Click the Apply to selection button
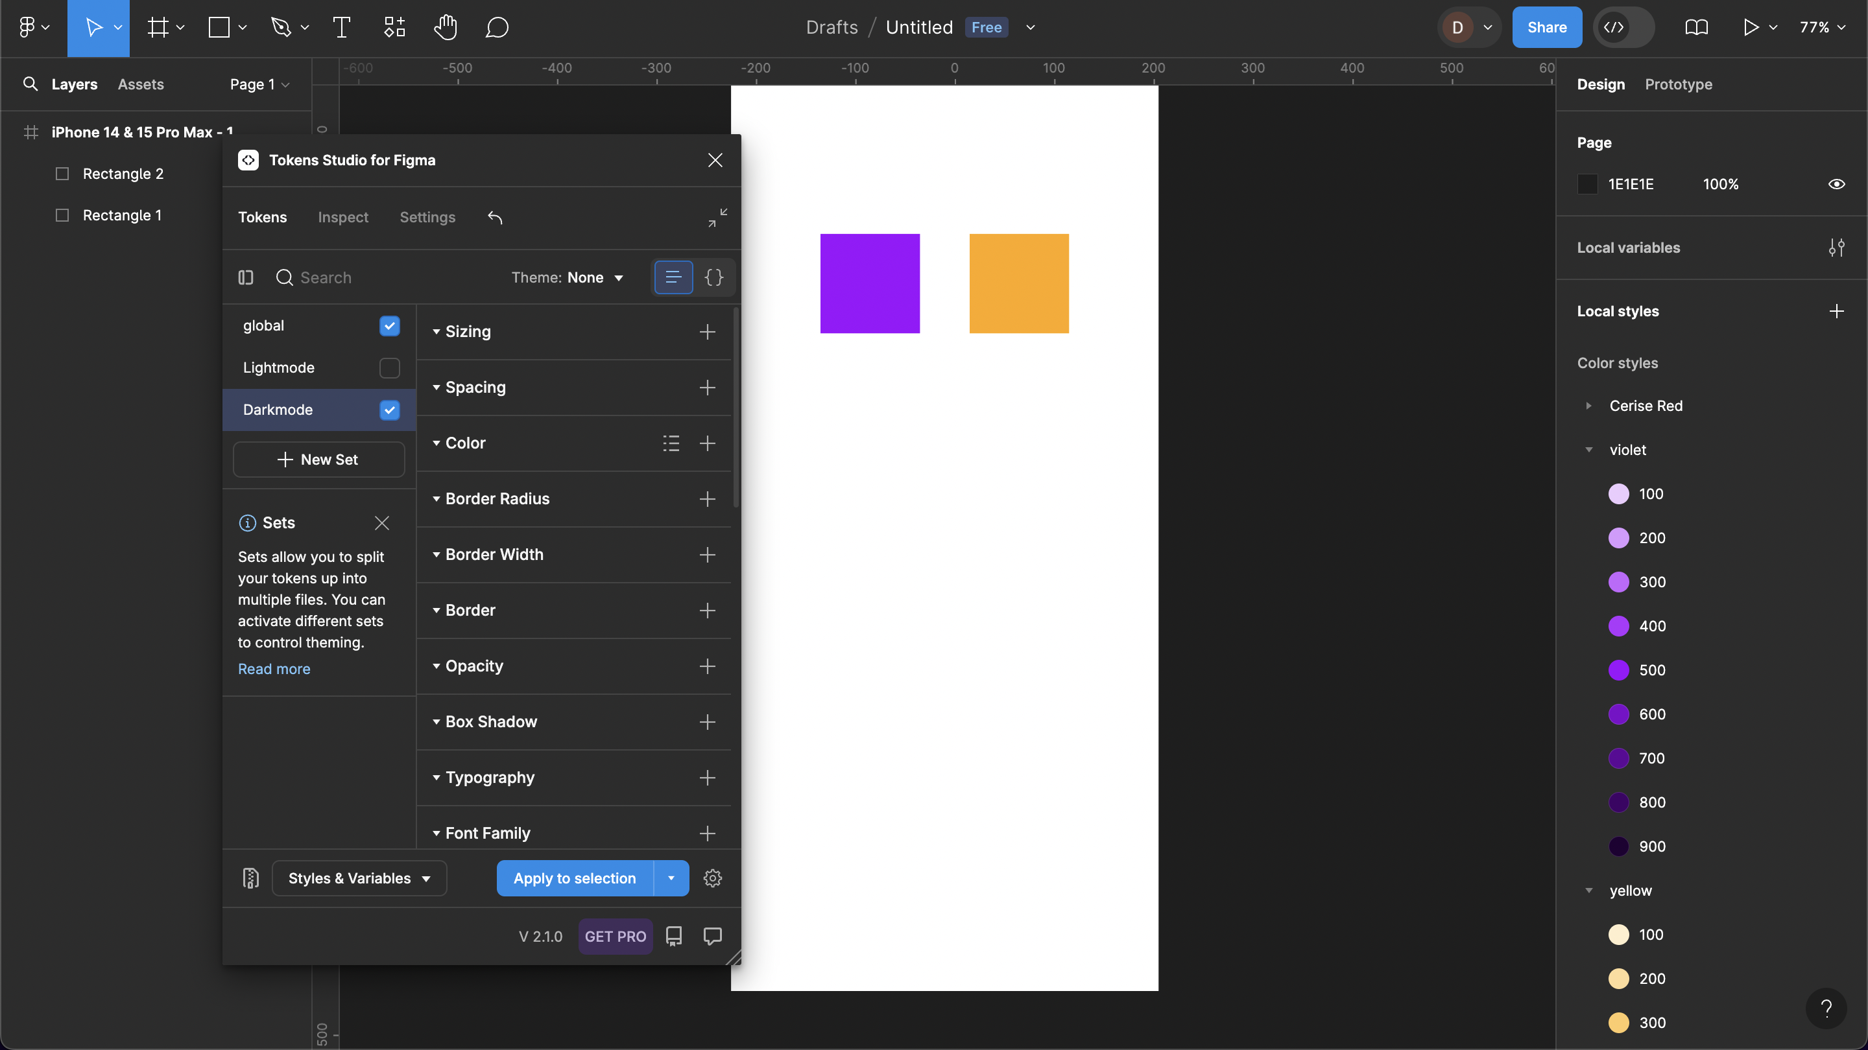This screenshot has width=1868, height=1050. click(x=574, y=878)
